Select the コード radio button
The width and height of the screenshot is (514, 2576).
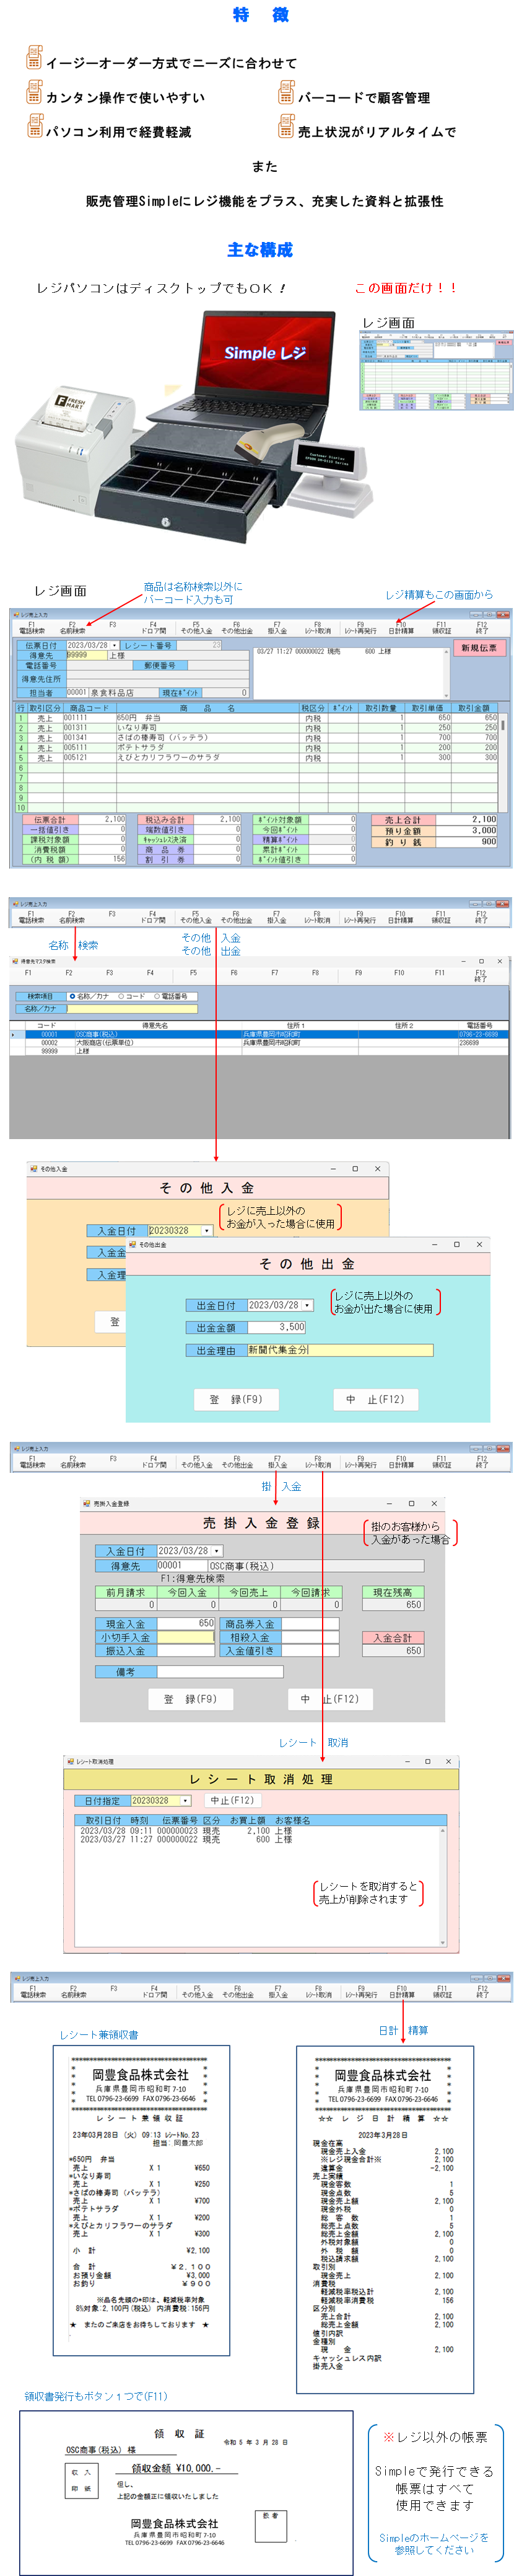point(121,996)
